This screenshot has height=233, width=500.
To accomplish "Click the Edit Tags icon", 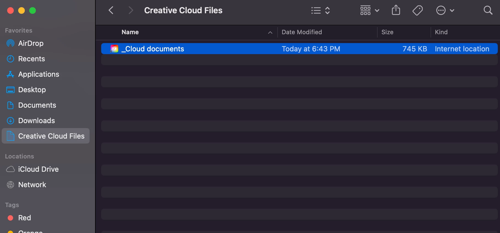I will (x=418, y=10).
